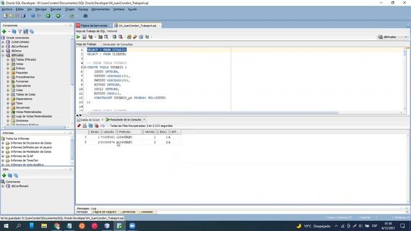Viewport: 411px width, 231px height.
Task: Open the Archivo menu
Action: (x=7, y=9)
